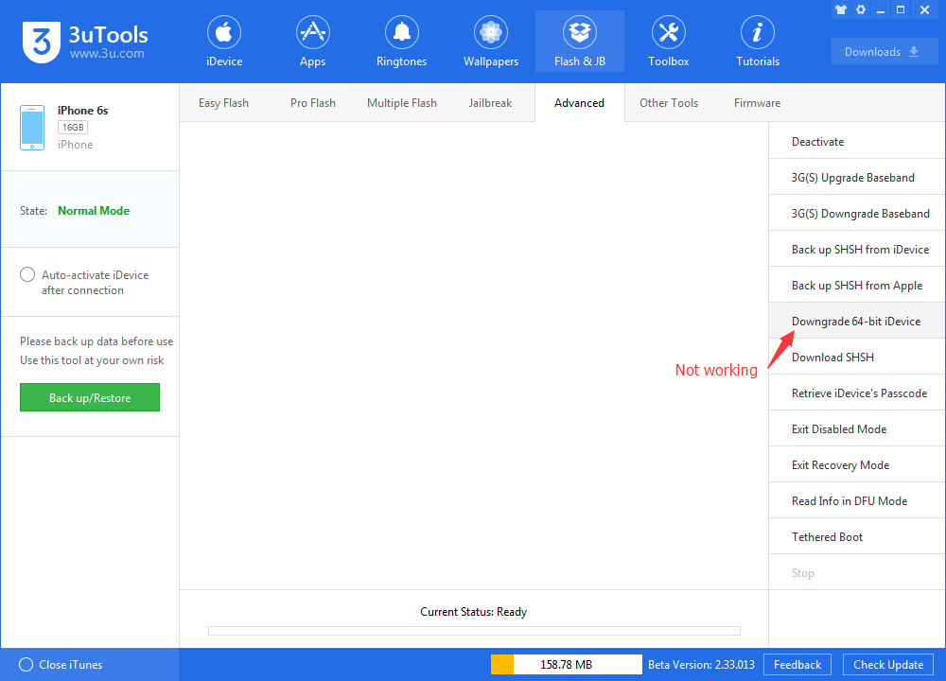
Task: Click the Feedback button
Action: tap(797, 665)
